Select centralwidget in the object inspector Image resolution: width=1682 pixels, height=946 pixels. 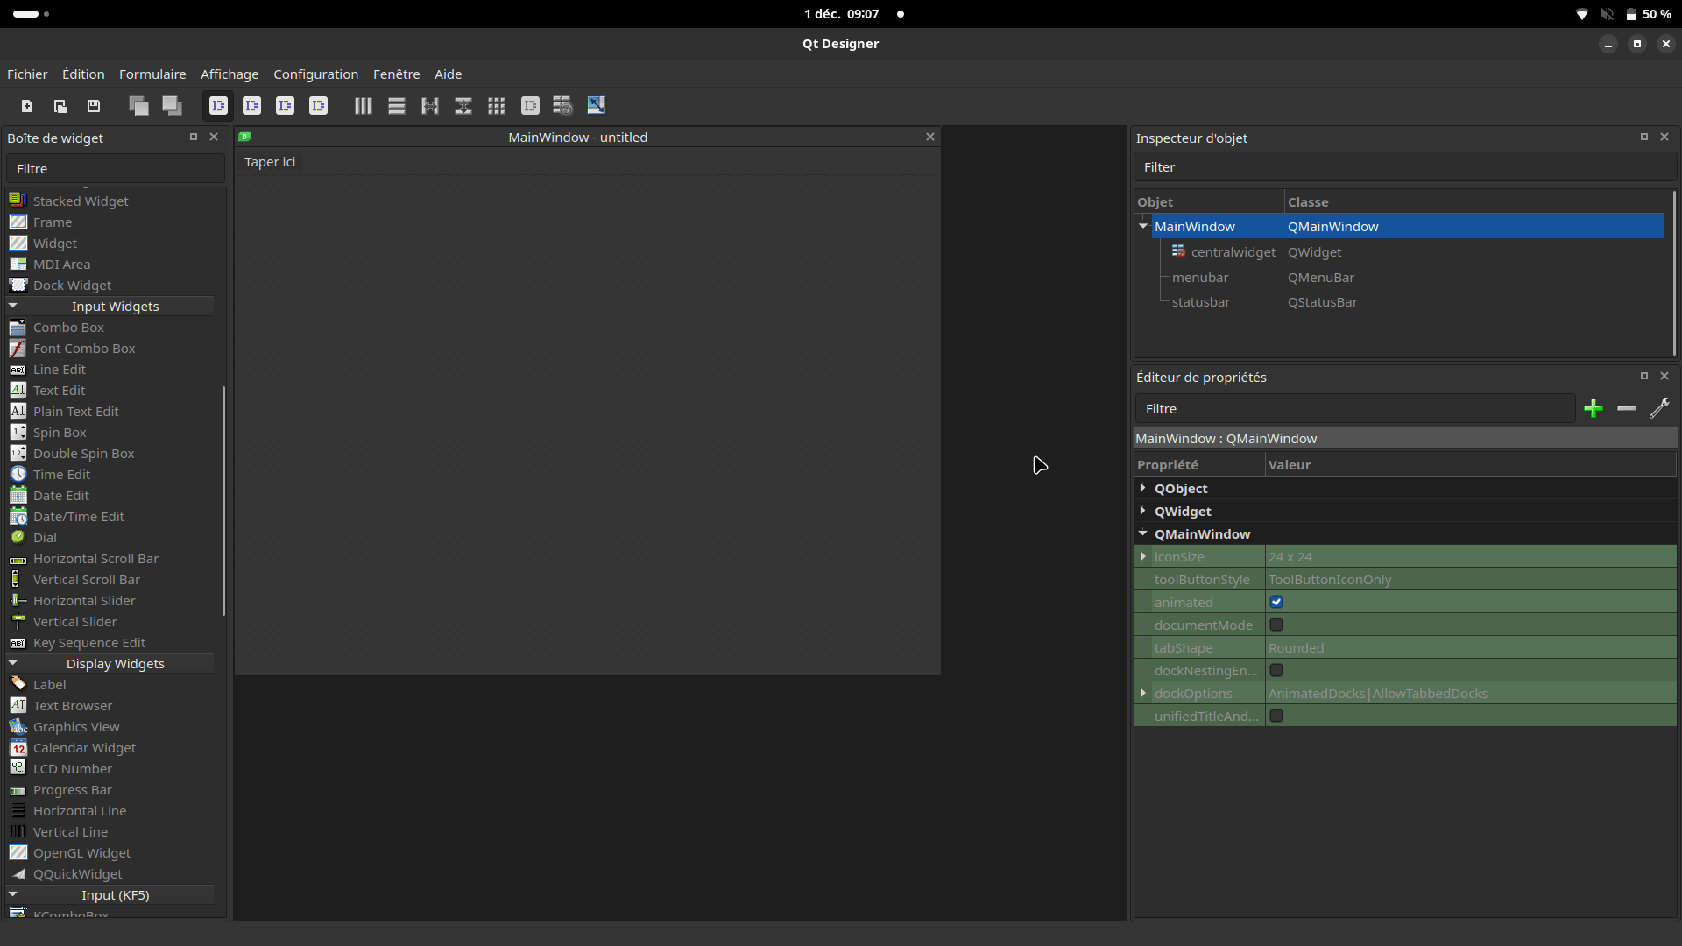click(x=1233, y=252)
